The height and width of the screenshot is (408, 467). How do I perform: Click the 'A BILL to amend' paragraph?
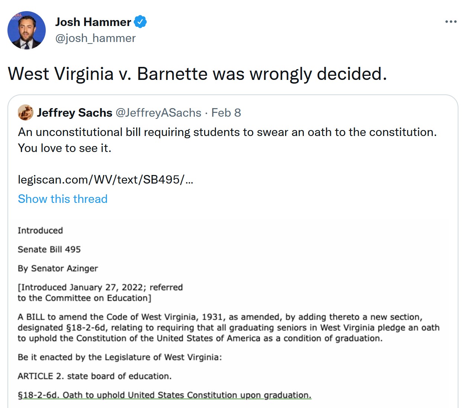click(229, 328)
